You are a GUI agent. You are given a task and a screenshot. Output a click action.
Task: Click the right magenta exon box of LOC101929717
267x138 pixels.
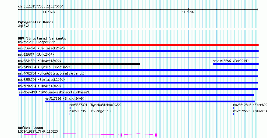tap(156, 135)
